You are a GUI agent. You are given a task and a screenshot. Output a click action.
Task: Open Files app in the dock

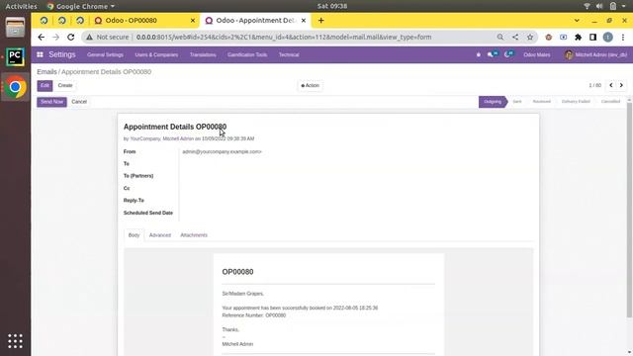pos(15,28)
